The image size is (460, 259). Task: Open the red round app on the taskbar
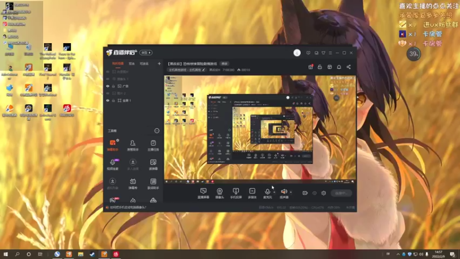(116, 254)
